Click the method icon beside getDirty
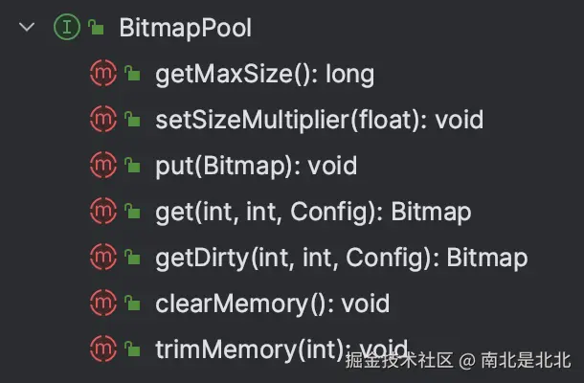The image size is (584, 383). pos(101,258)
